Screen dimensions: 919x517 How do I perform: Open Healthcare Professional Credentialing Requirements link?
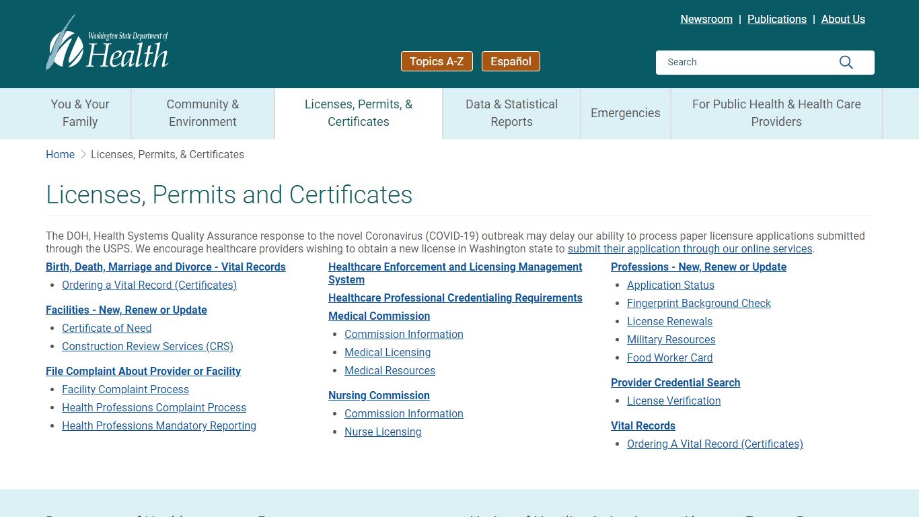(x=455, y=298)
